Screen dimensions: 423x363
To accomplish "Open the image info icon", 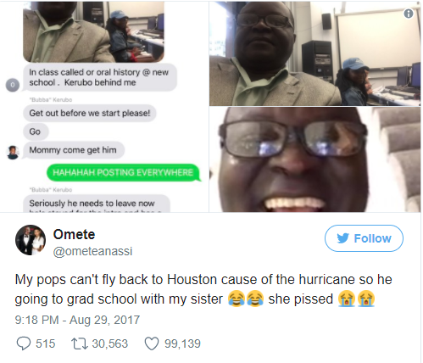I will click(x=409, y=14).
